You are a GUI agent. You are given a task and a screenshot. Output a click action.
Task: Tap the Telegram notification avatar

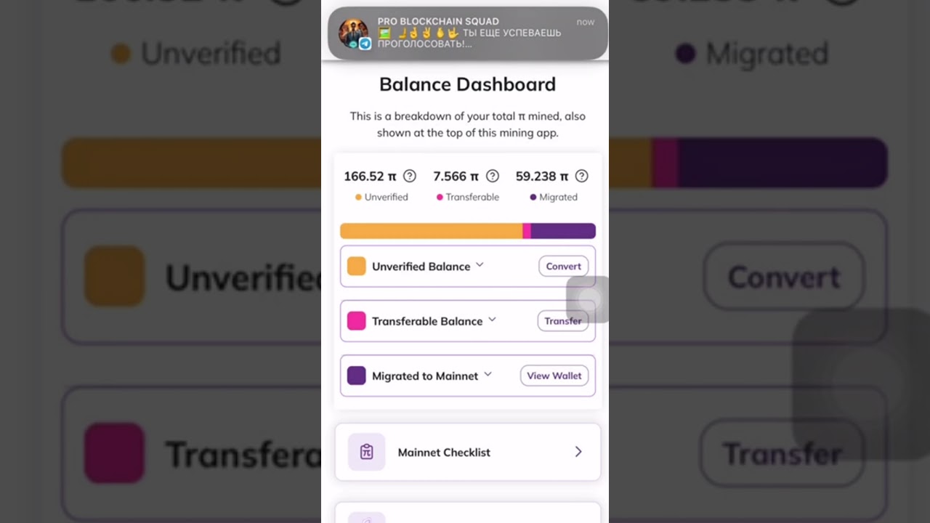pyautogui.click(x=354, y=33)
